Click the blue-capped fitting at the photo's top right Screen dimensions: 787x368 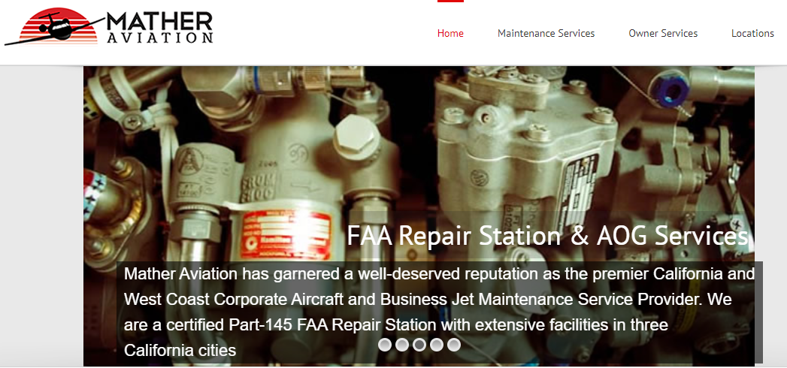point(670,90)
